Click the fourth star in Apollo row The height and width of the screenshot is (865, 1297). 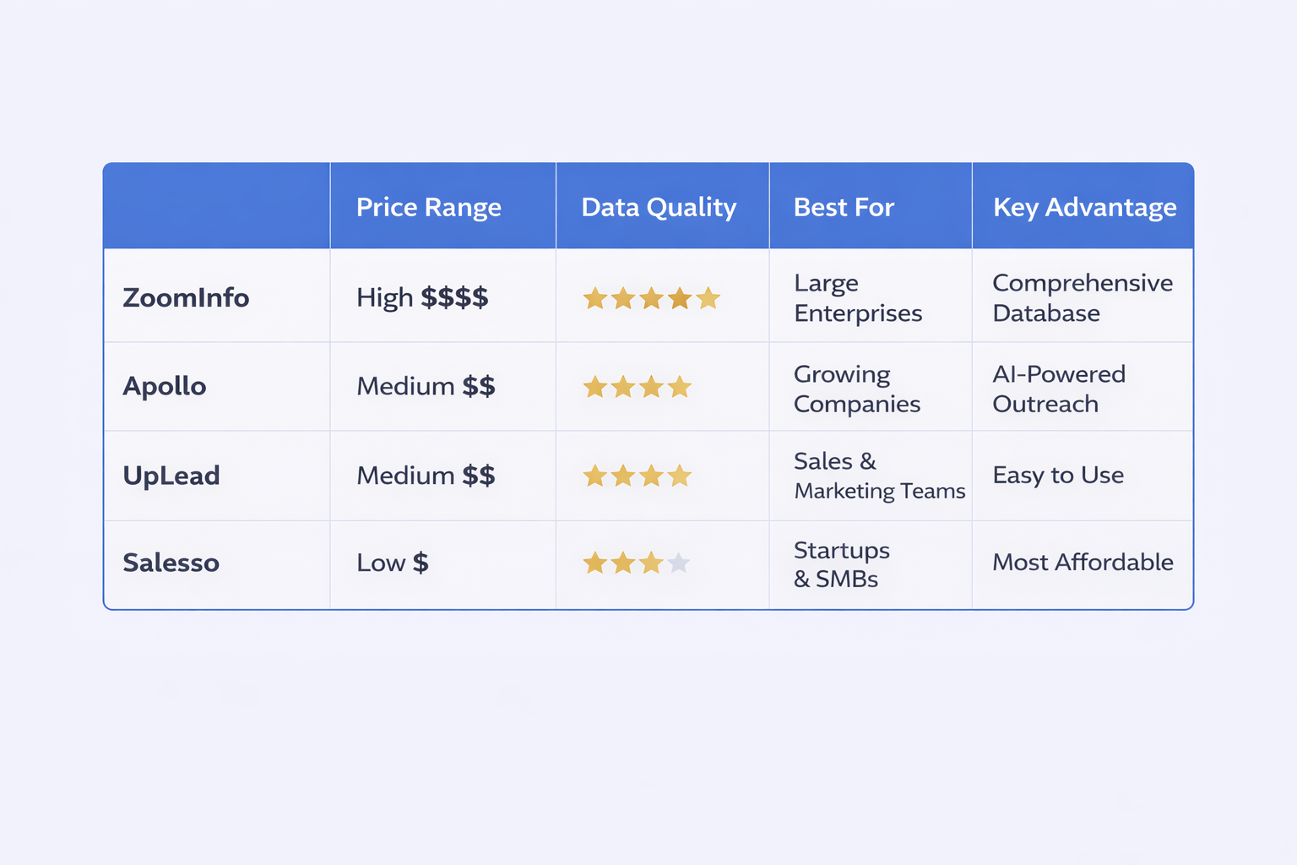(680, 388)
